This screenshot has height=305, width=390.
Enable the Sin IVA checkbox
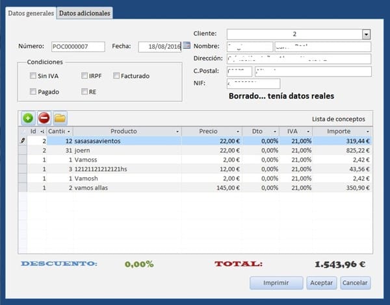coord(33,76)
